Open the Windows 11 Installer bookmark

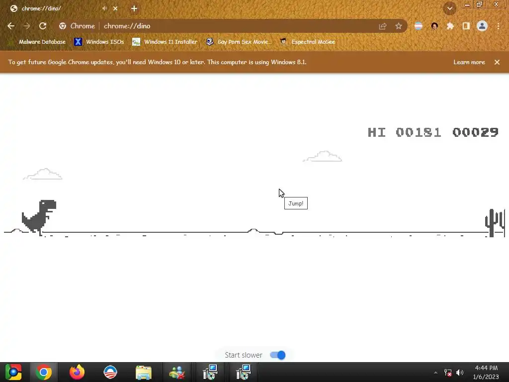(x=165, y=42)
